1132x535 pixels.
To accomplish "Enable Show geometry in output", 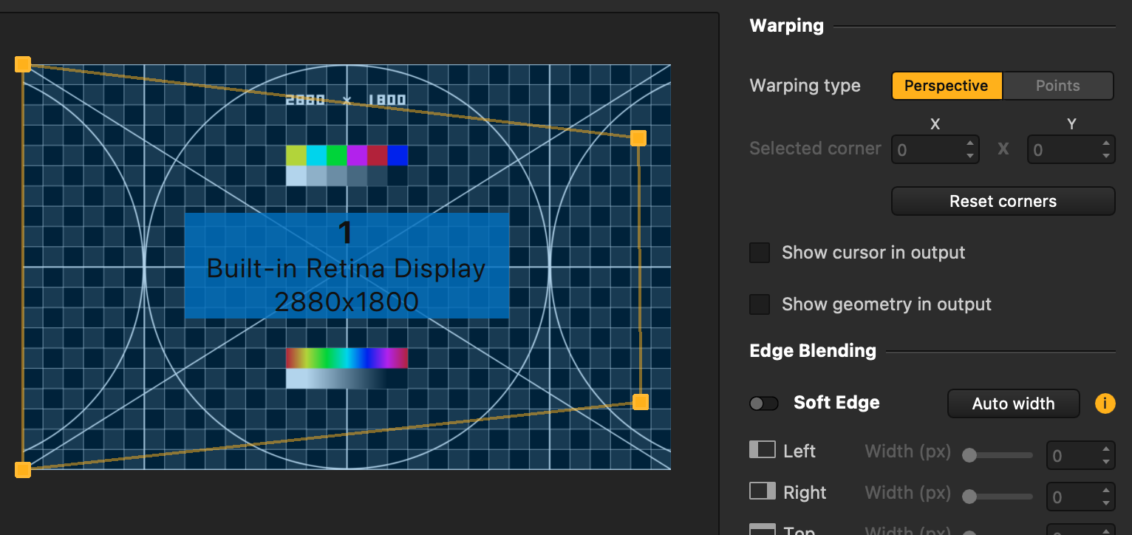I will 759,304.
